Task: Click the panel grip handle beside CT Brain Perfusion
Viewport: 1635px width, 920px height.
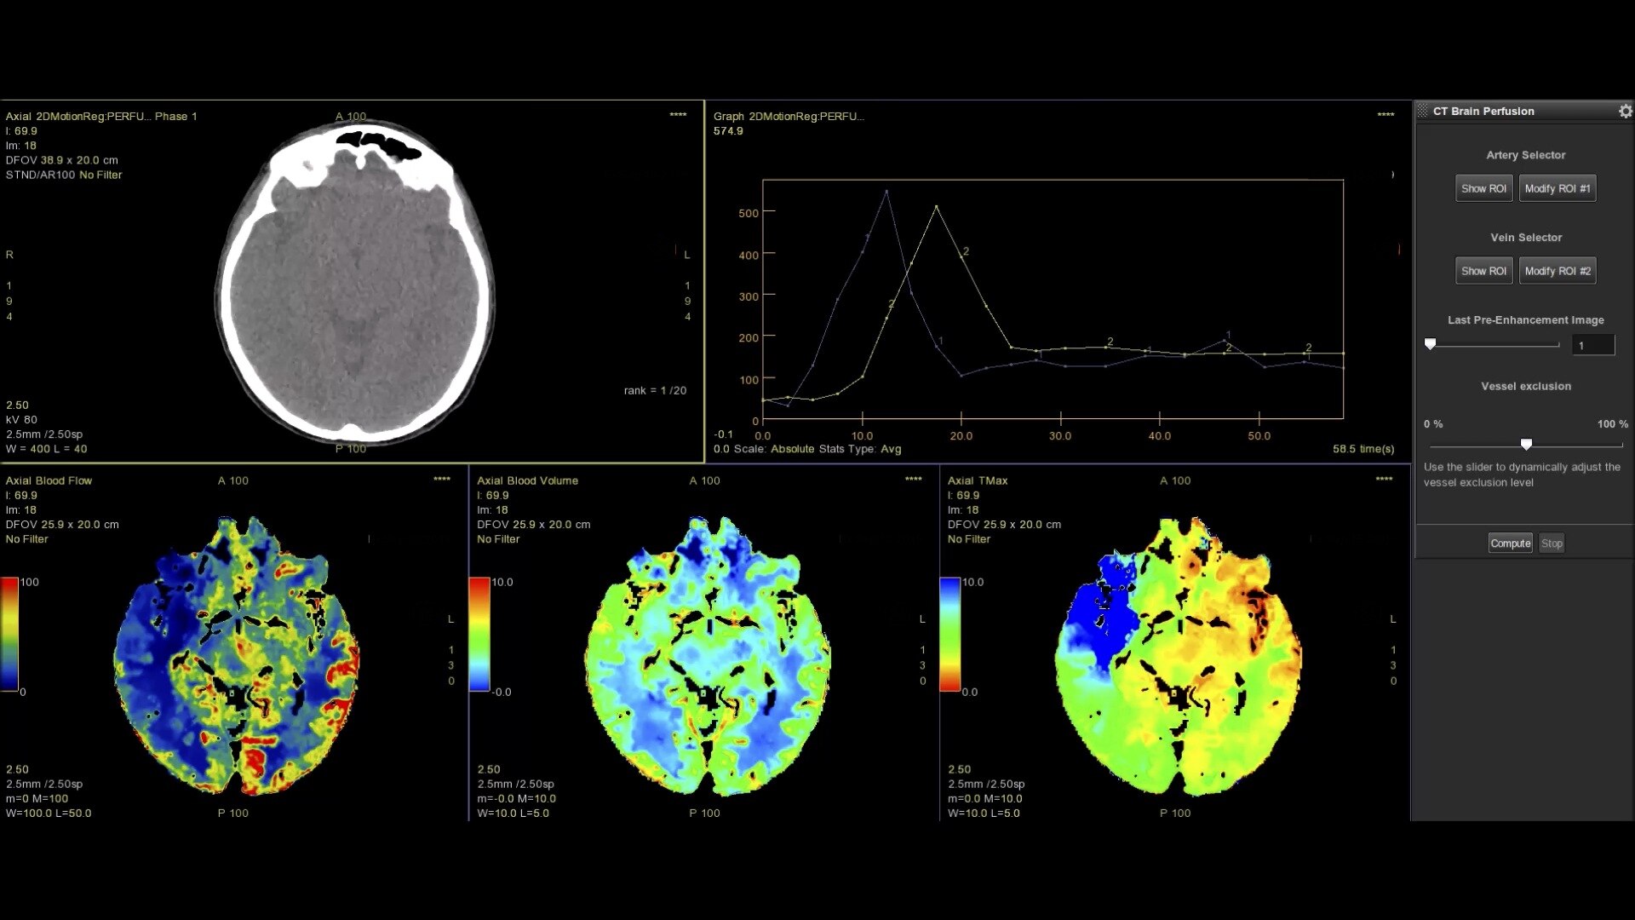Action: [1422, 112]
